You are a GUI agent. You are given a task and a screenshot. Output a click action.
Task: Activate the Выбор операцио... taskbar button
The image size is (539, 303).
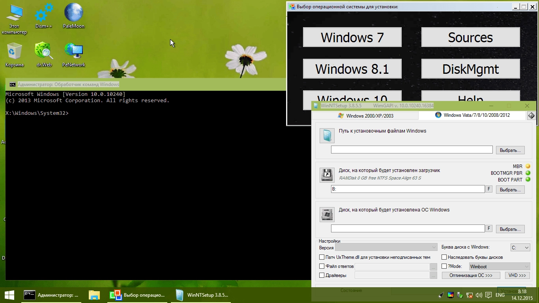[x=137, y=295]
